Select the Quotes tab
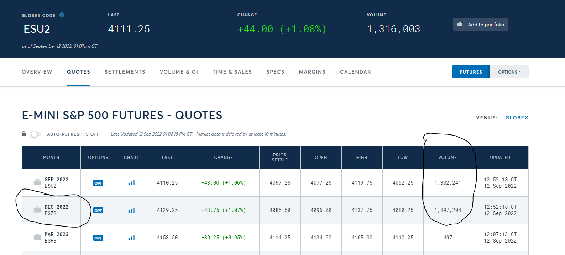This screenshot has height=255, width=565. tap(79, 72)
